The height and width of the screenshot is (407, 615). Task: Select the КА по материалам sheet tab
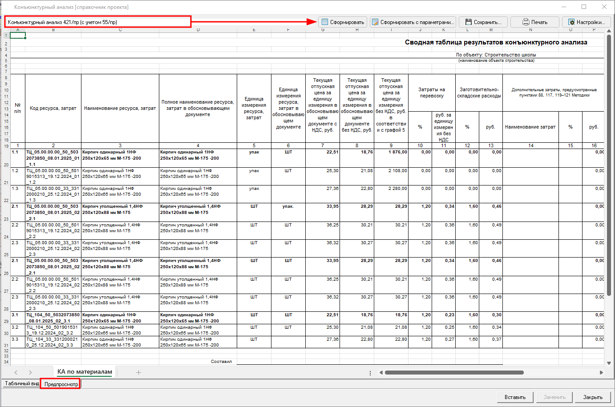tap(85, 372)
